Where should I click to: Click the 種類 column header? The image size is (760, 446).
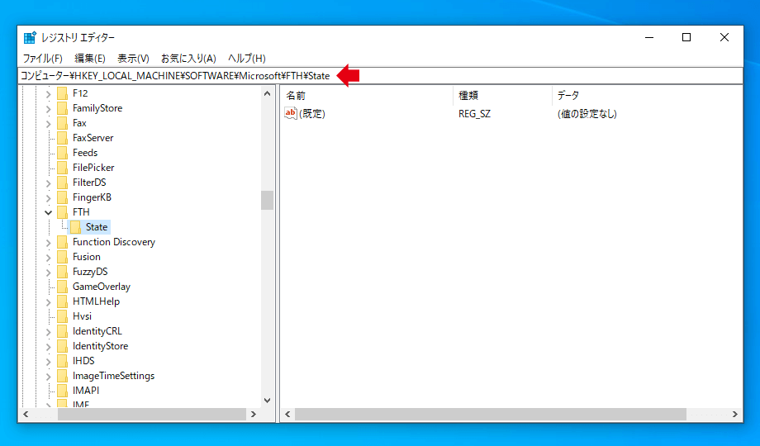(x=502, y=96)
